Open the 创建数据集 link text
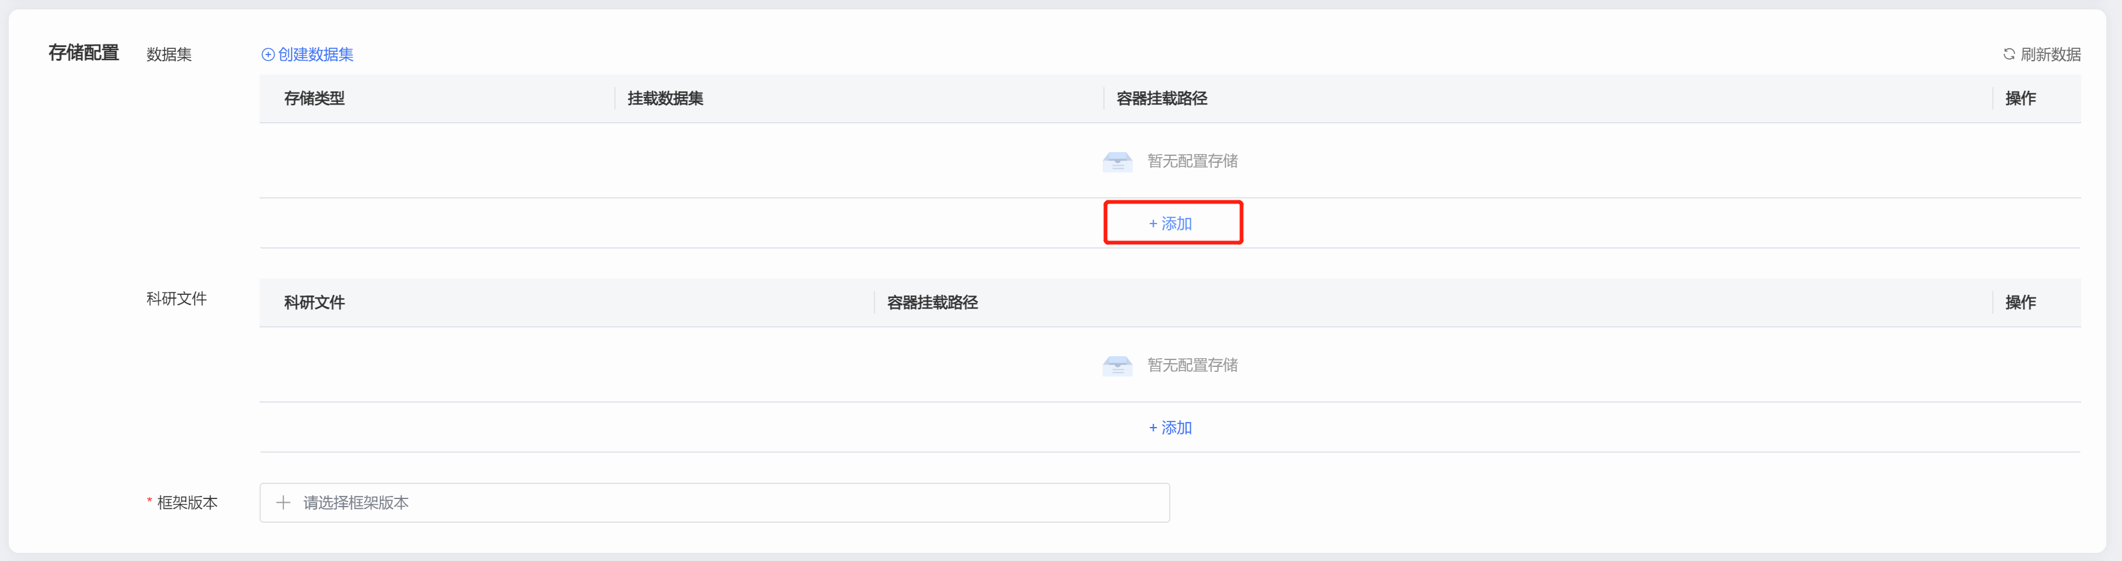Screen dimensions: 2122x561 315,54
